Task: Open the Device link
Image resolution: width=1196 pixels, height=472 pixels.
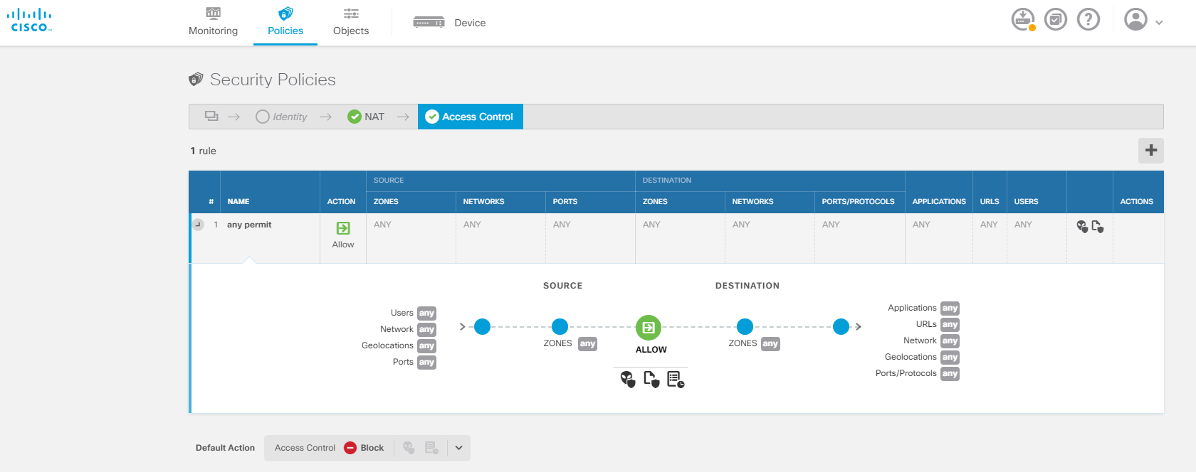Action: (450, 23)
